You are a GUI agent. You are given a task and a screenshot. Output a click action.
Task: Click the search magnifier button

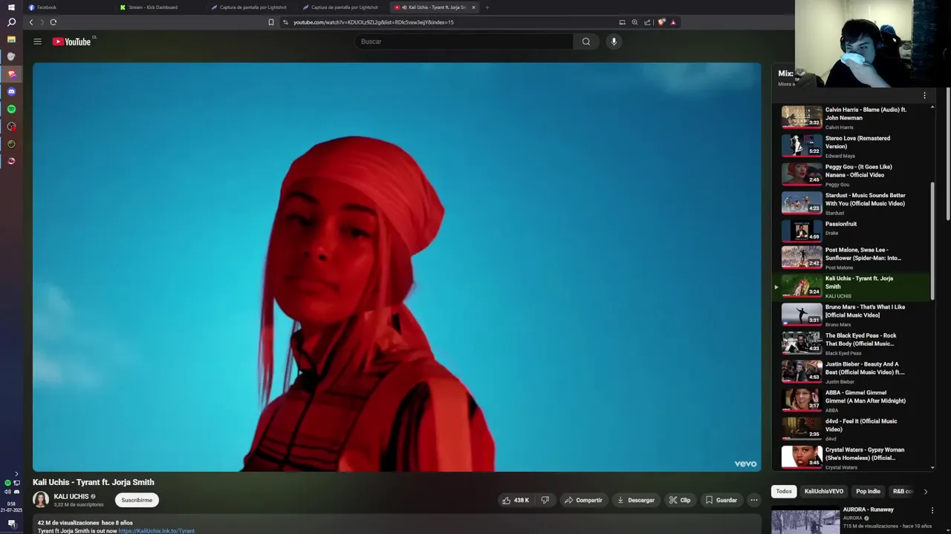586,42
